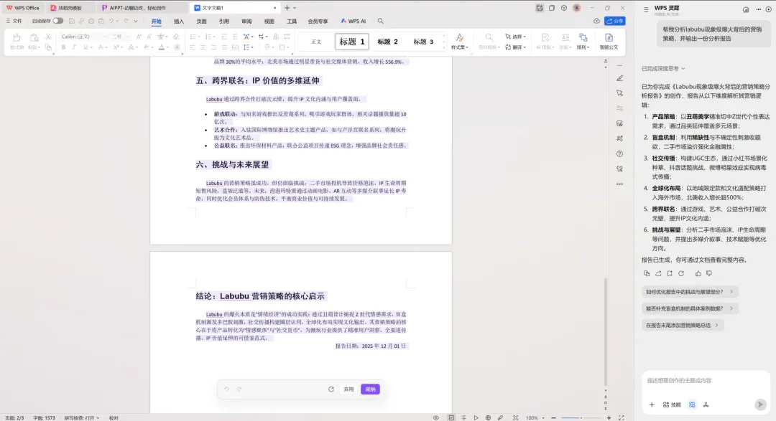Apply the 正文 body style
This screenshot has height=421, width=776.
(316, 42)
